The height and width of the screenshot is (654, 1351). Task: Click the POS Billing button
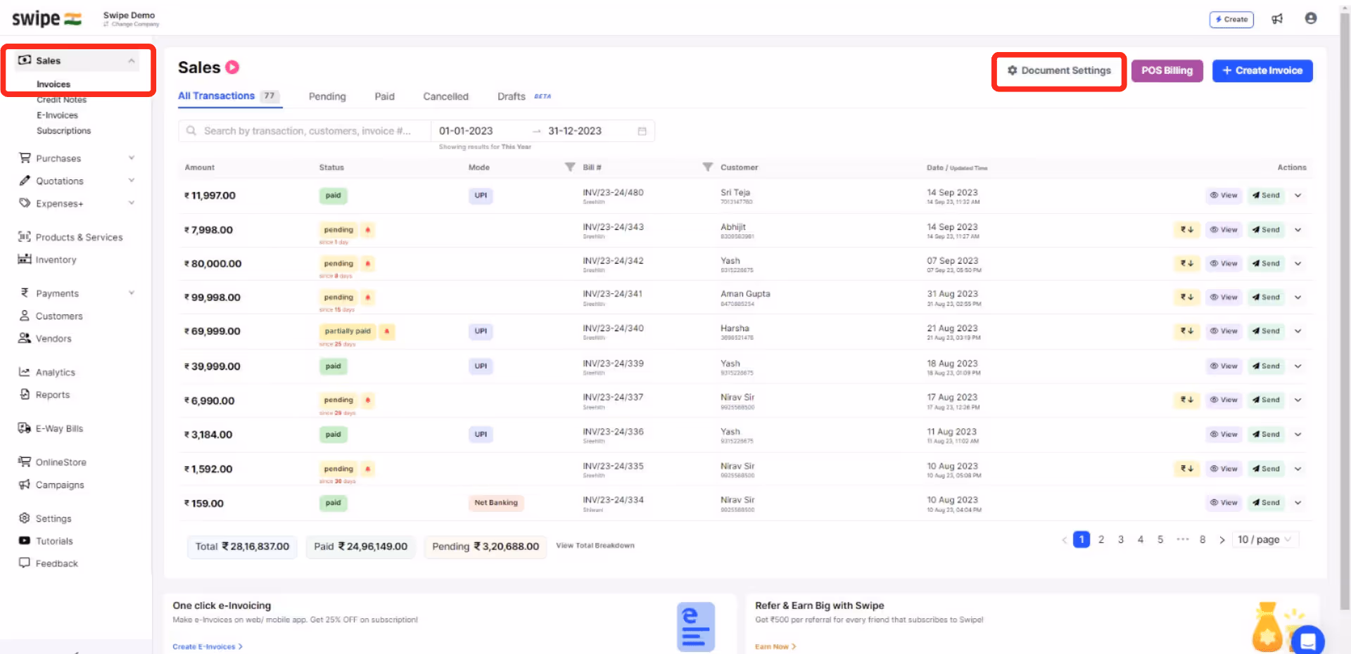coord(1167,71)
